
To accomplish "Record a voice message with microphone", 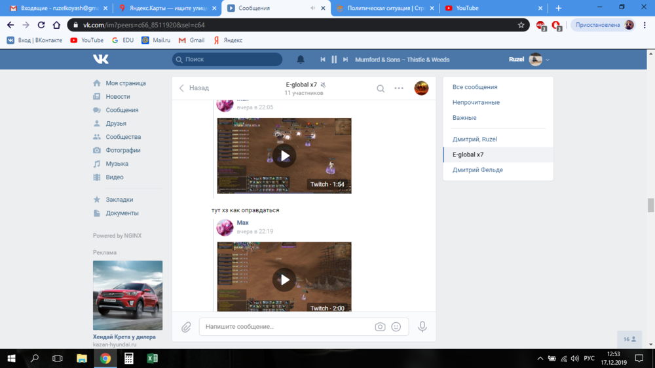I will coord(422,327).
